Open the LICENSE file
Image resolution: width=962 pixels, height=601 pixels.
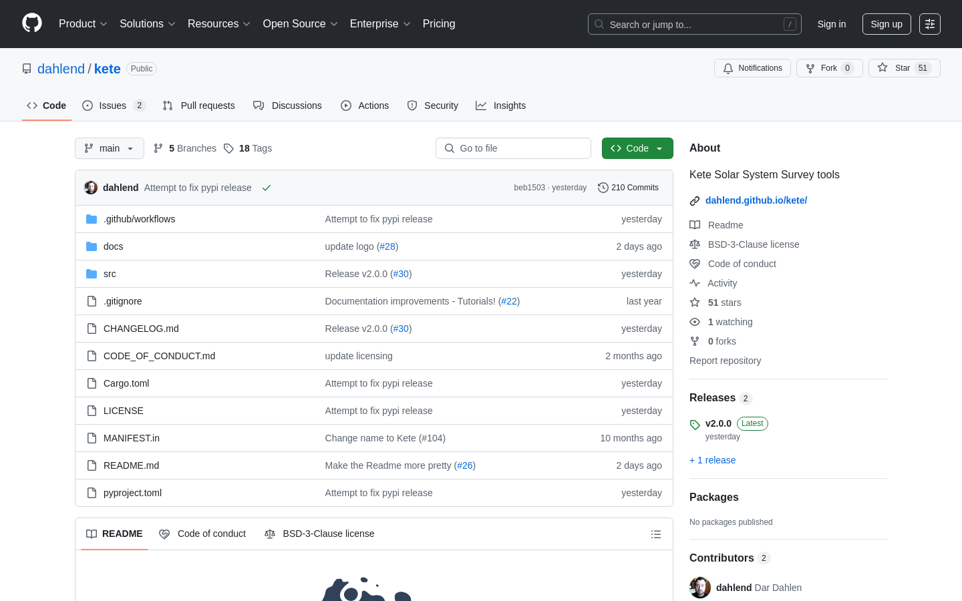pos(124,411)
